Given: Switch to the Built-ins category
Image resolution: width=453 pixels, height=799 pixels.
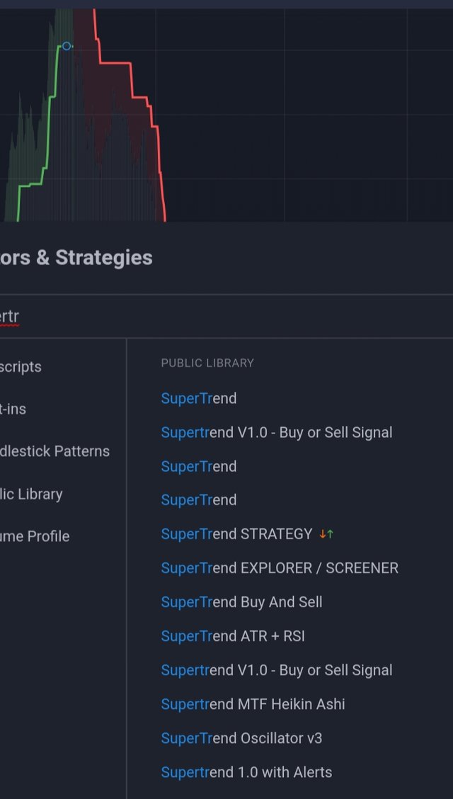Looking at the screenshot, I should click(x=14, y=409).
